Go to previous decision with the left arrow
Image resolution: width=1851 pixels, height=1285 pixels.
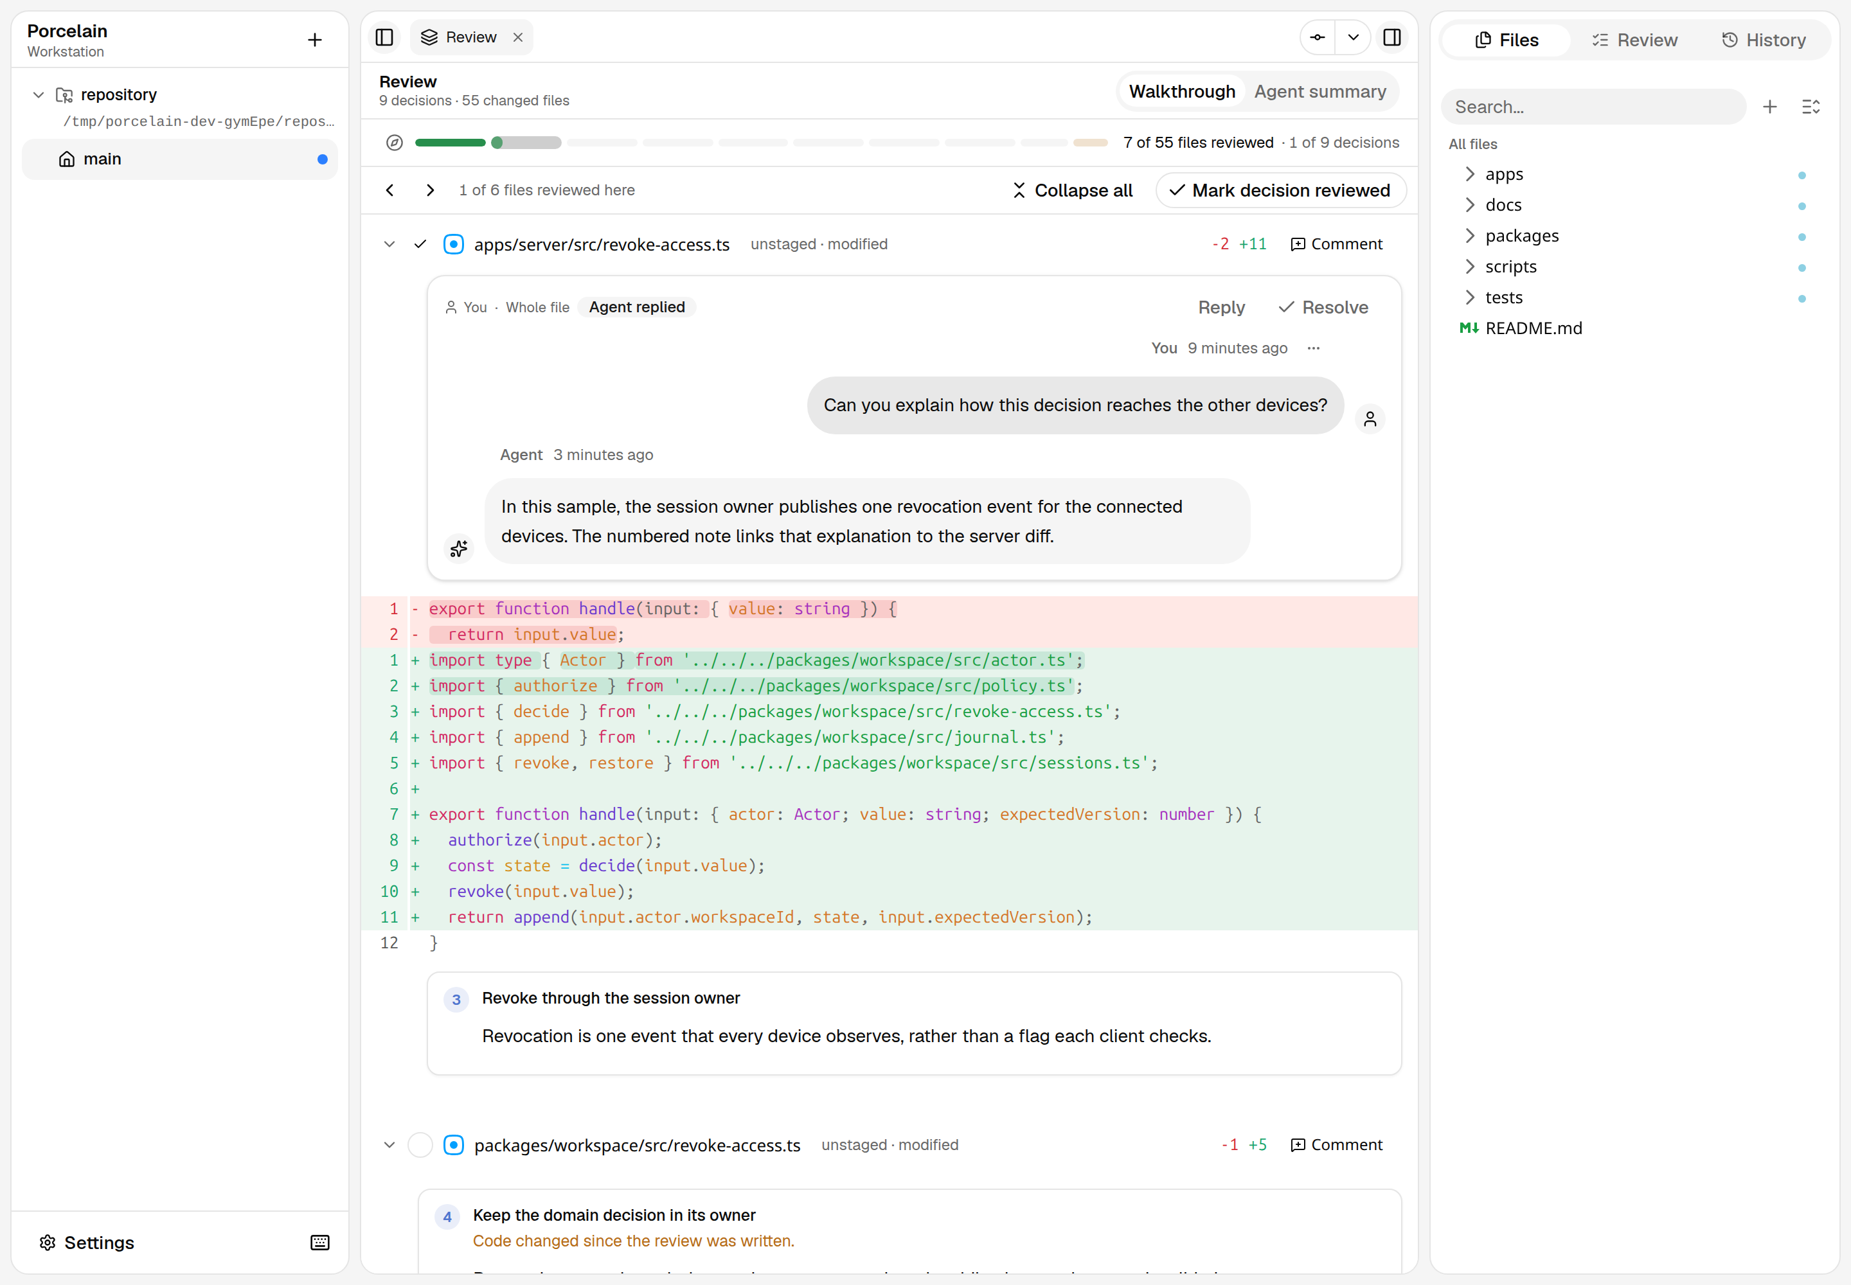pyautogui.click(x=390, y=190)
